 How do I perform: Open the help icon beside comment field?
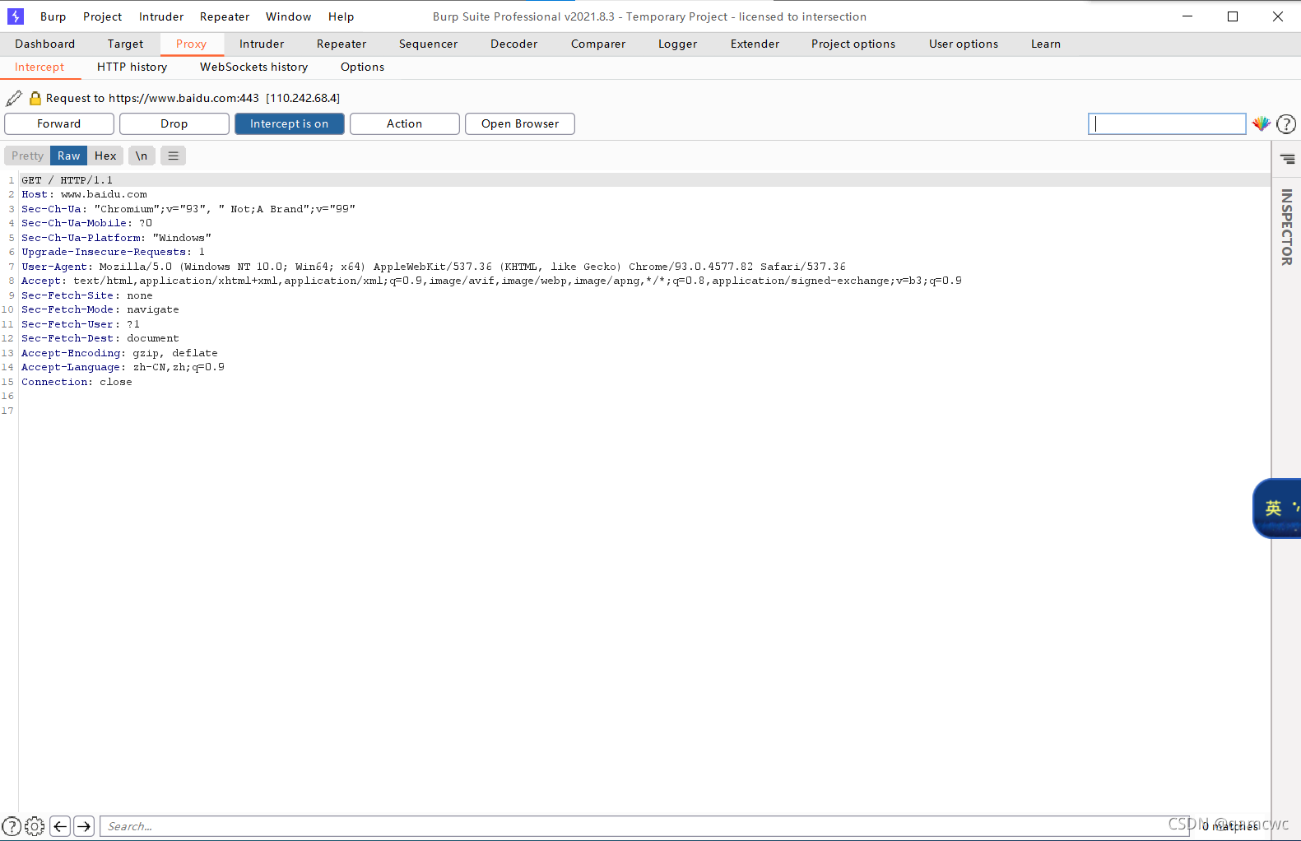click(x=1286, y=124)
